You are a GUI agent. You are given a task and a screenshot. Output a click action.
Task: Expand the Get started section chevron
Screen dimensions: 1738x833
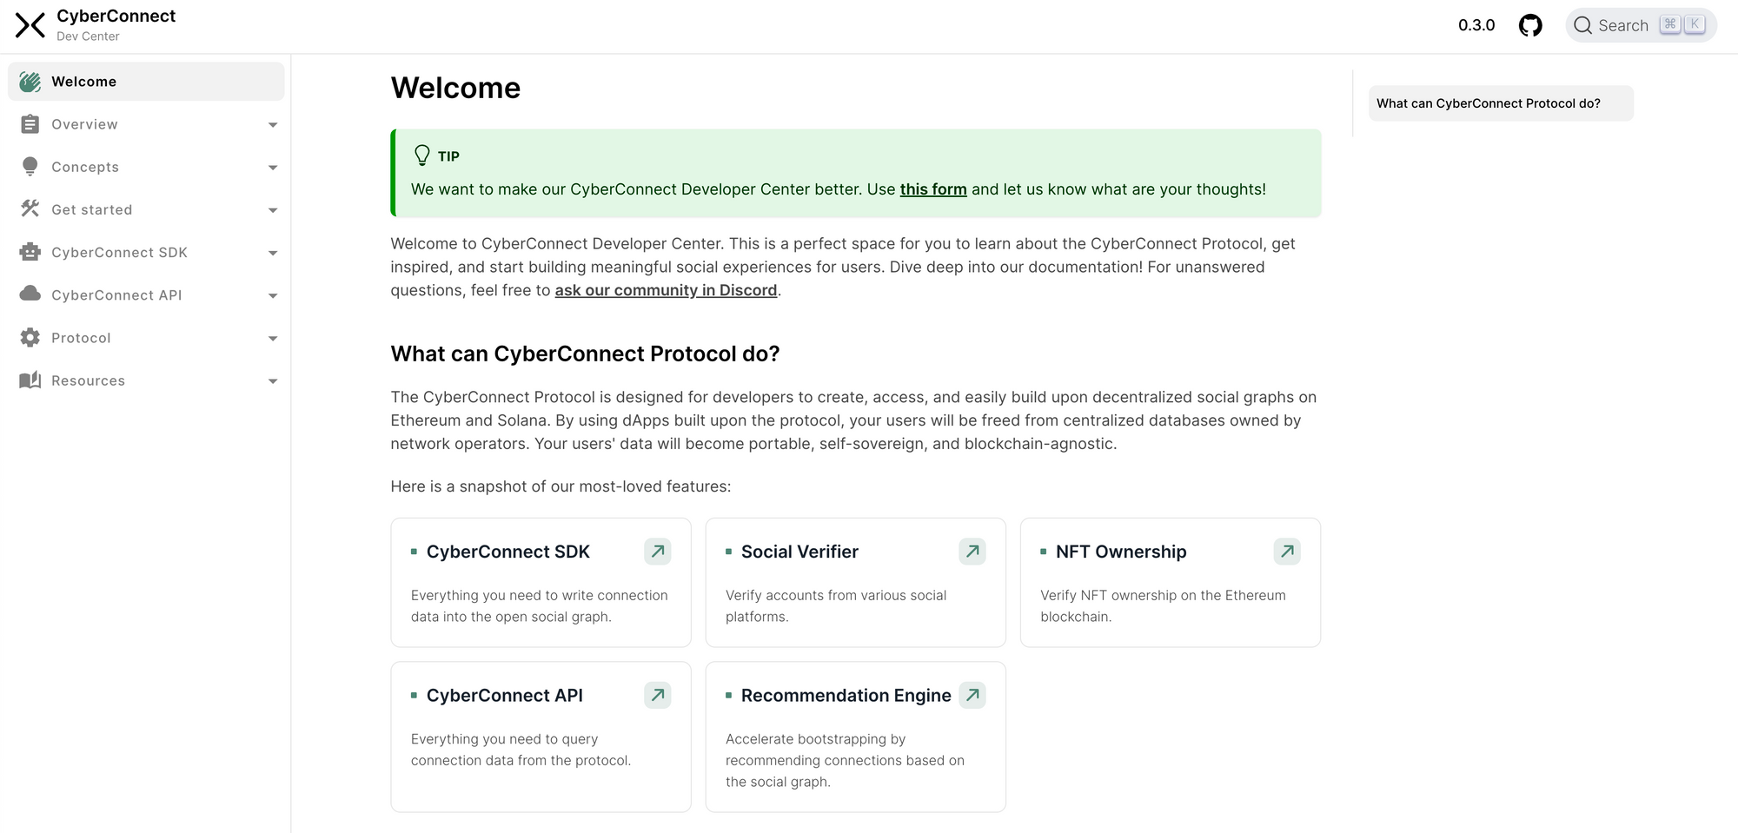coord(273,210)
